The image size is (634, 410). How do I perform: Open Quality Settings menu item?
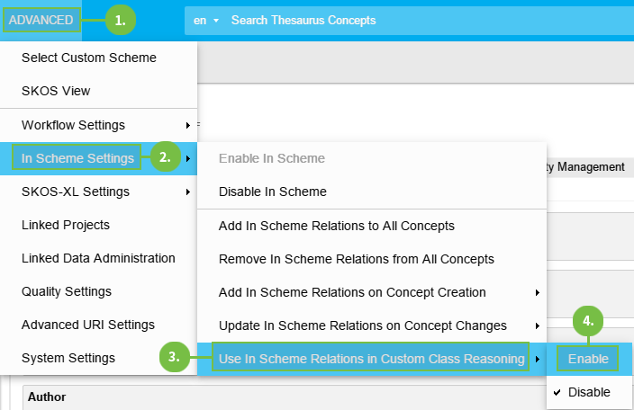click(67, 291)
